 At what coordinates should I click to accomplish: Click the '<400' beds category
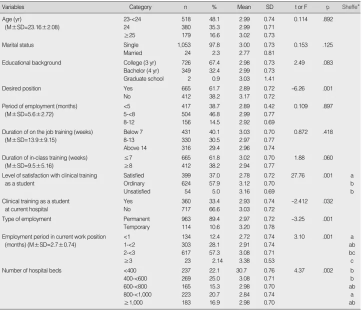click(130, 270)
